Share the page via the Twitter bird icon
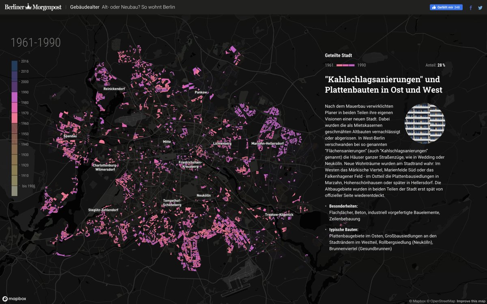 (x=480, y=7)
